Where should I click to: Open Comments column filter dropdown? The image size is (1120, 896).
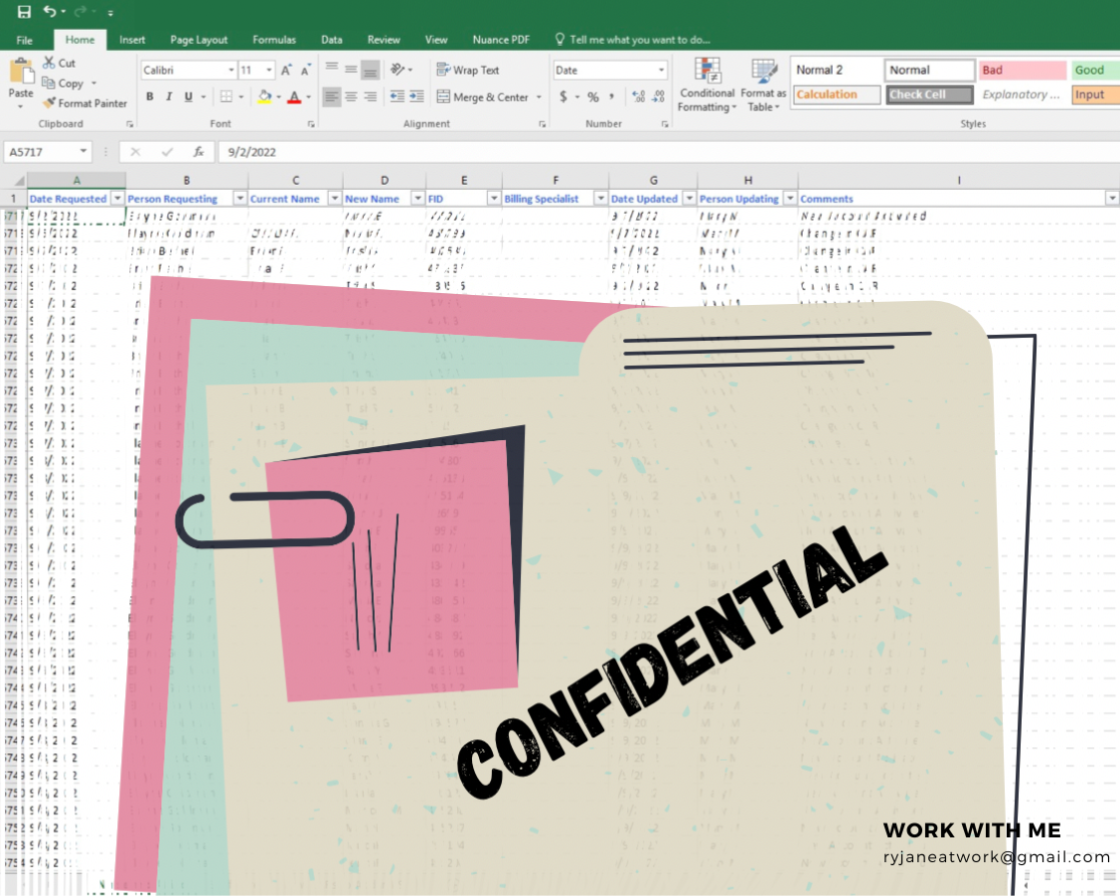[x=1111, y=199]
